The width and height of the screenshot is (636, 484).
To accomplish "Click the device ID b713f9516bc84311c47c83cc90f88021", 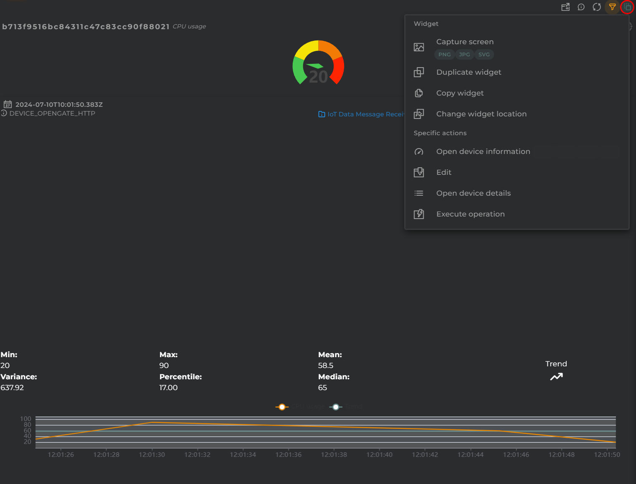I will coord(86,27).
